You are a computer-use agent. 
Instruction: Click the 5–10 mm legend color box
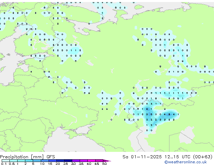[x=37, y=161]
